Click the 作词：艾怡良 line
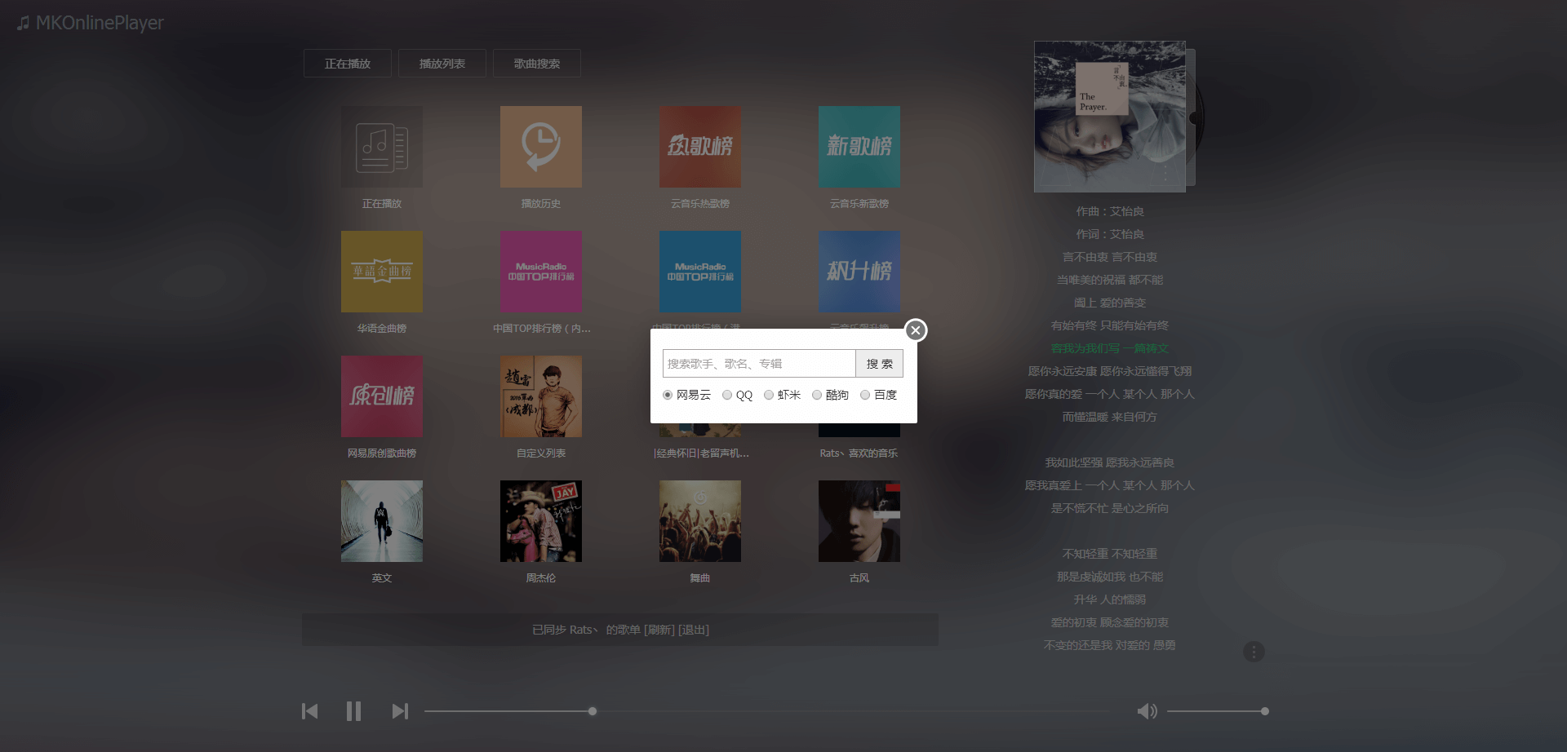Image resolution: width=1567 pixels, height=752 pixels. (1110, 234)
